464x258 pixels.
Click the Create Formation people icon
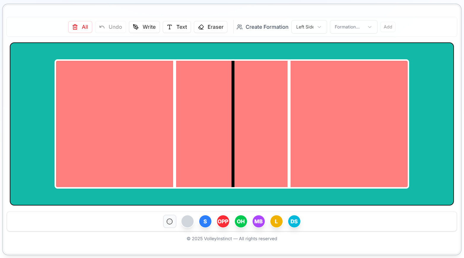click(240, 27)
